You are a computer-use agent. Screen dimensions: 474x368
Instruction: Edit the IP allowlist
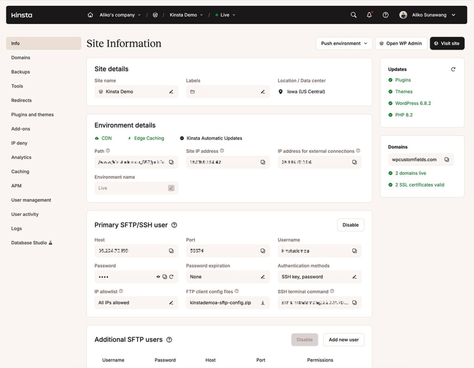[171, 303]
